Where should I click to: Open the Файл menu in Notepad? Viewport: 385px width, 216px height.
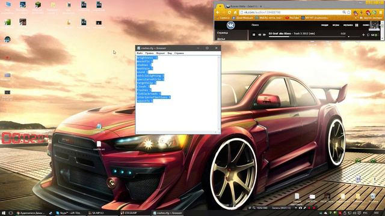pos(140,53)
